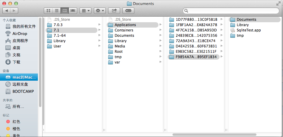Expand arrow beside 1D77F880…13C0F5B1B
The image size is (283, 137).
[x=222, y=19]
